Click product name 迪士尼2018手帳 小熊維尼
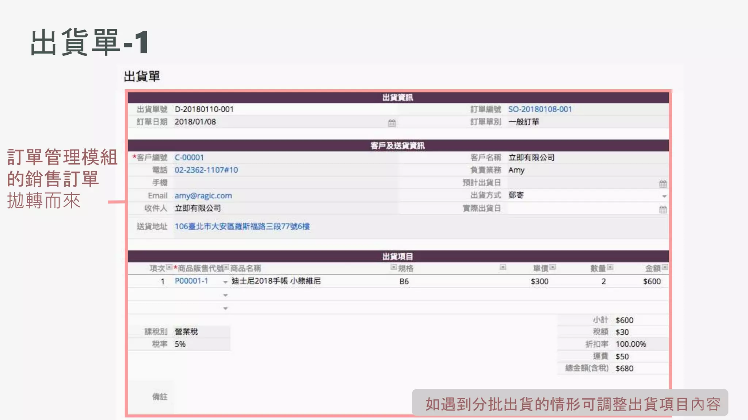 coord(276,281)
